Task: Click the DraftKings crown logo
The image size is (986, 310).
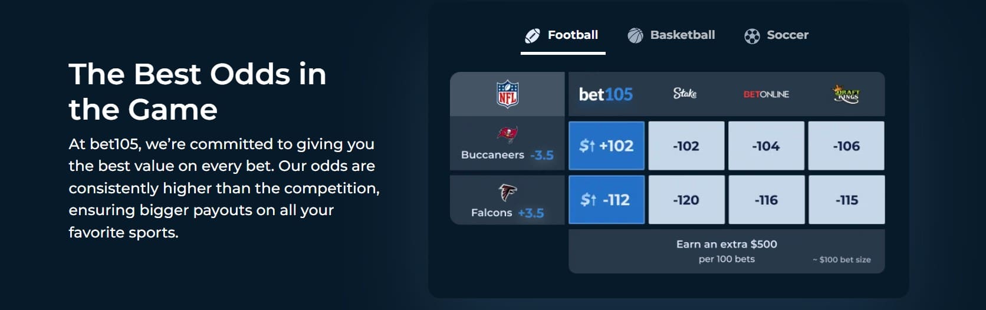Action: click(x=846, y=94)
